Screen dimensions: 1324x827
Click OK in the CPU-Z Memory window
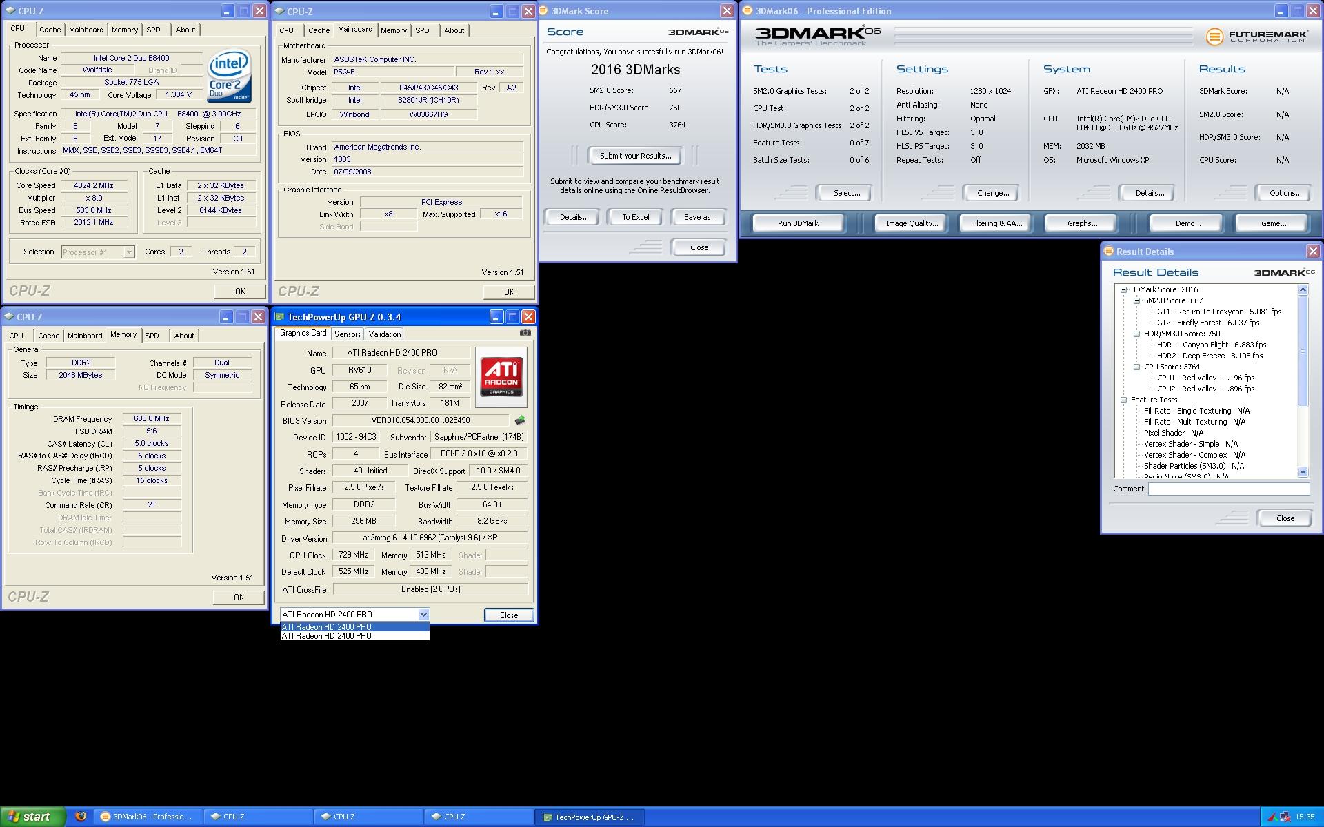(239, 598)
